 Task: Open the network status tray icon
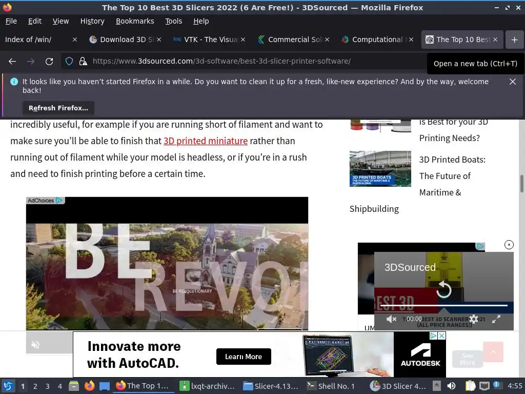(x=484, y=386)
